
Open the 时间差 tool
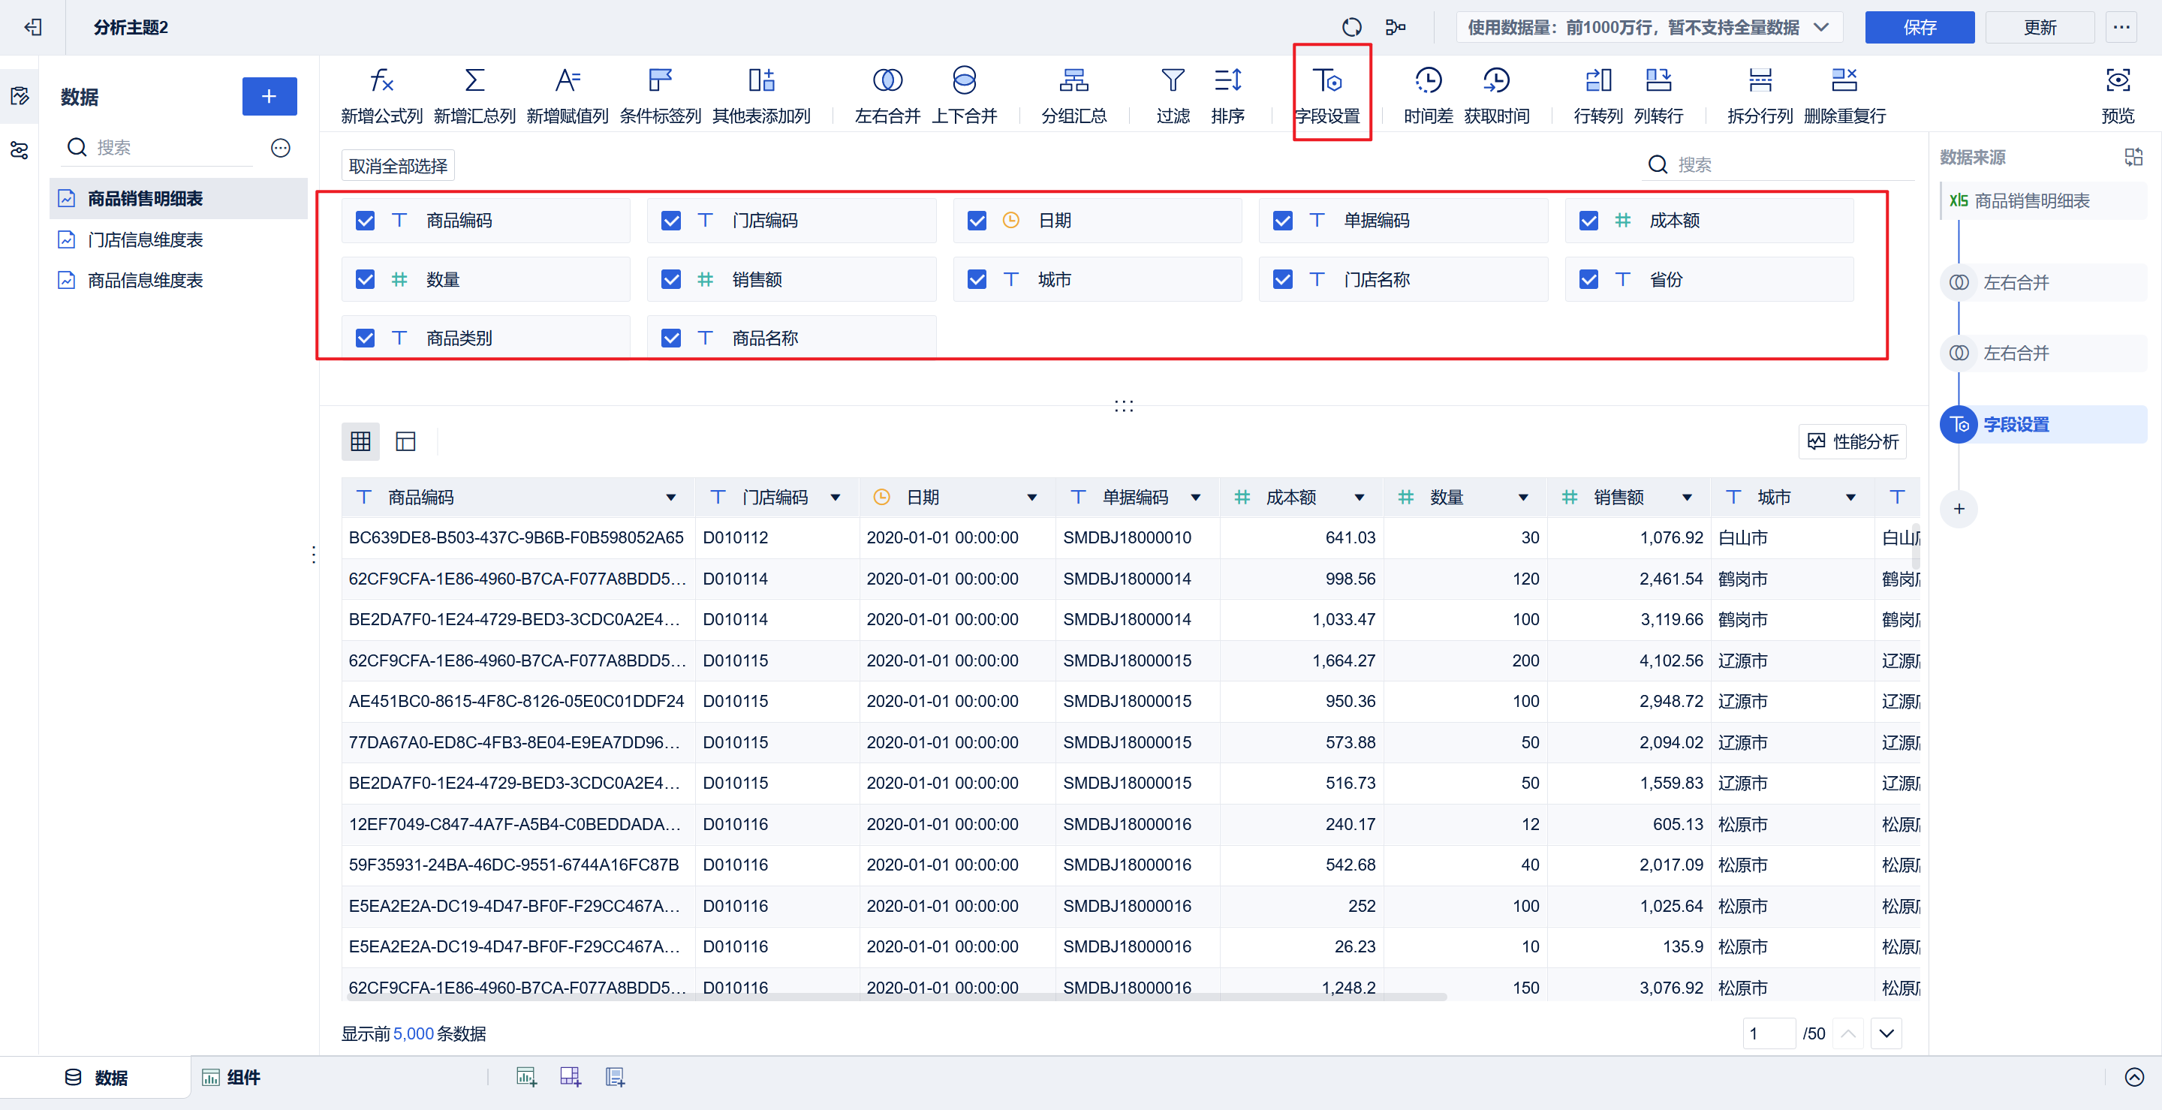coord(1428,81)
